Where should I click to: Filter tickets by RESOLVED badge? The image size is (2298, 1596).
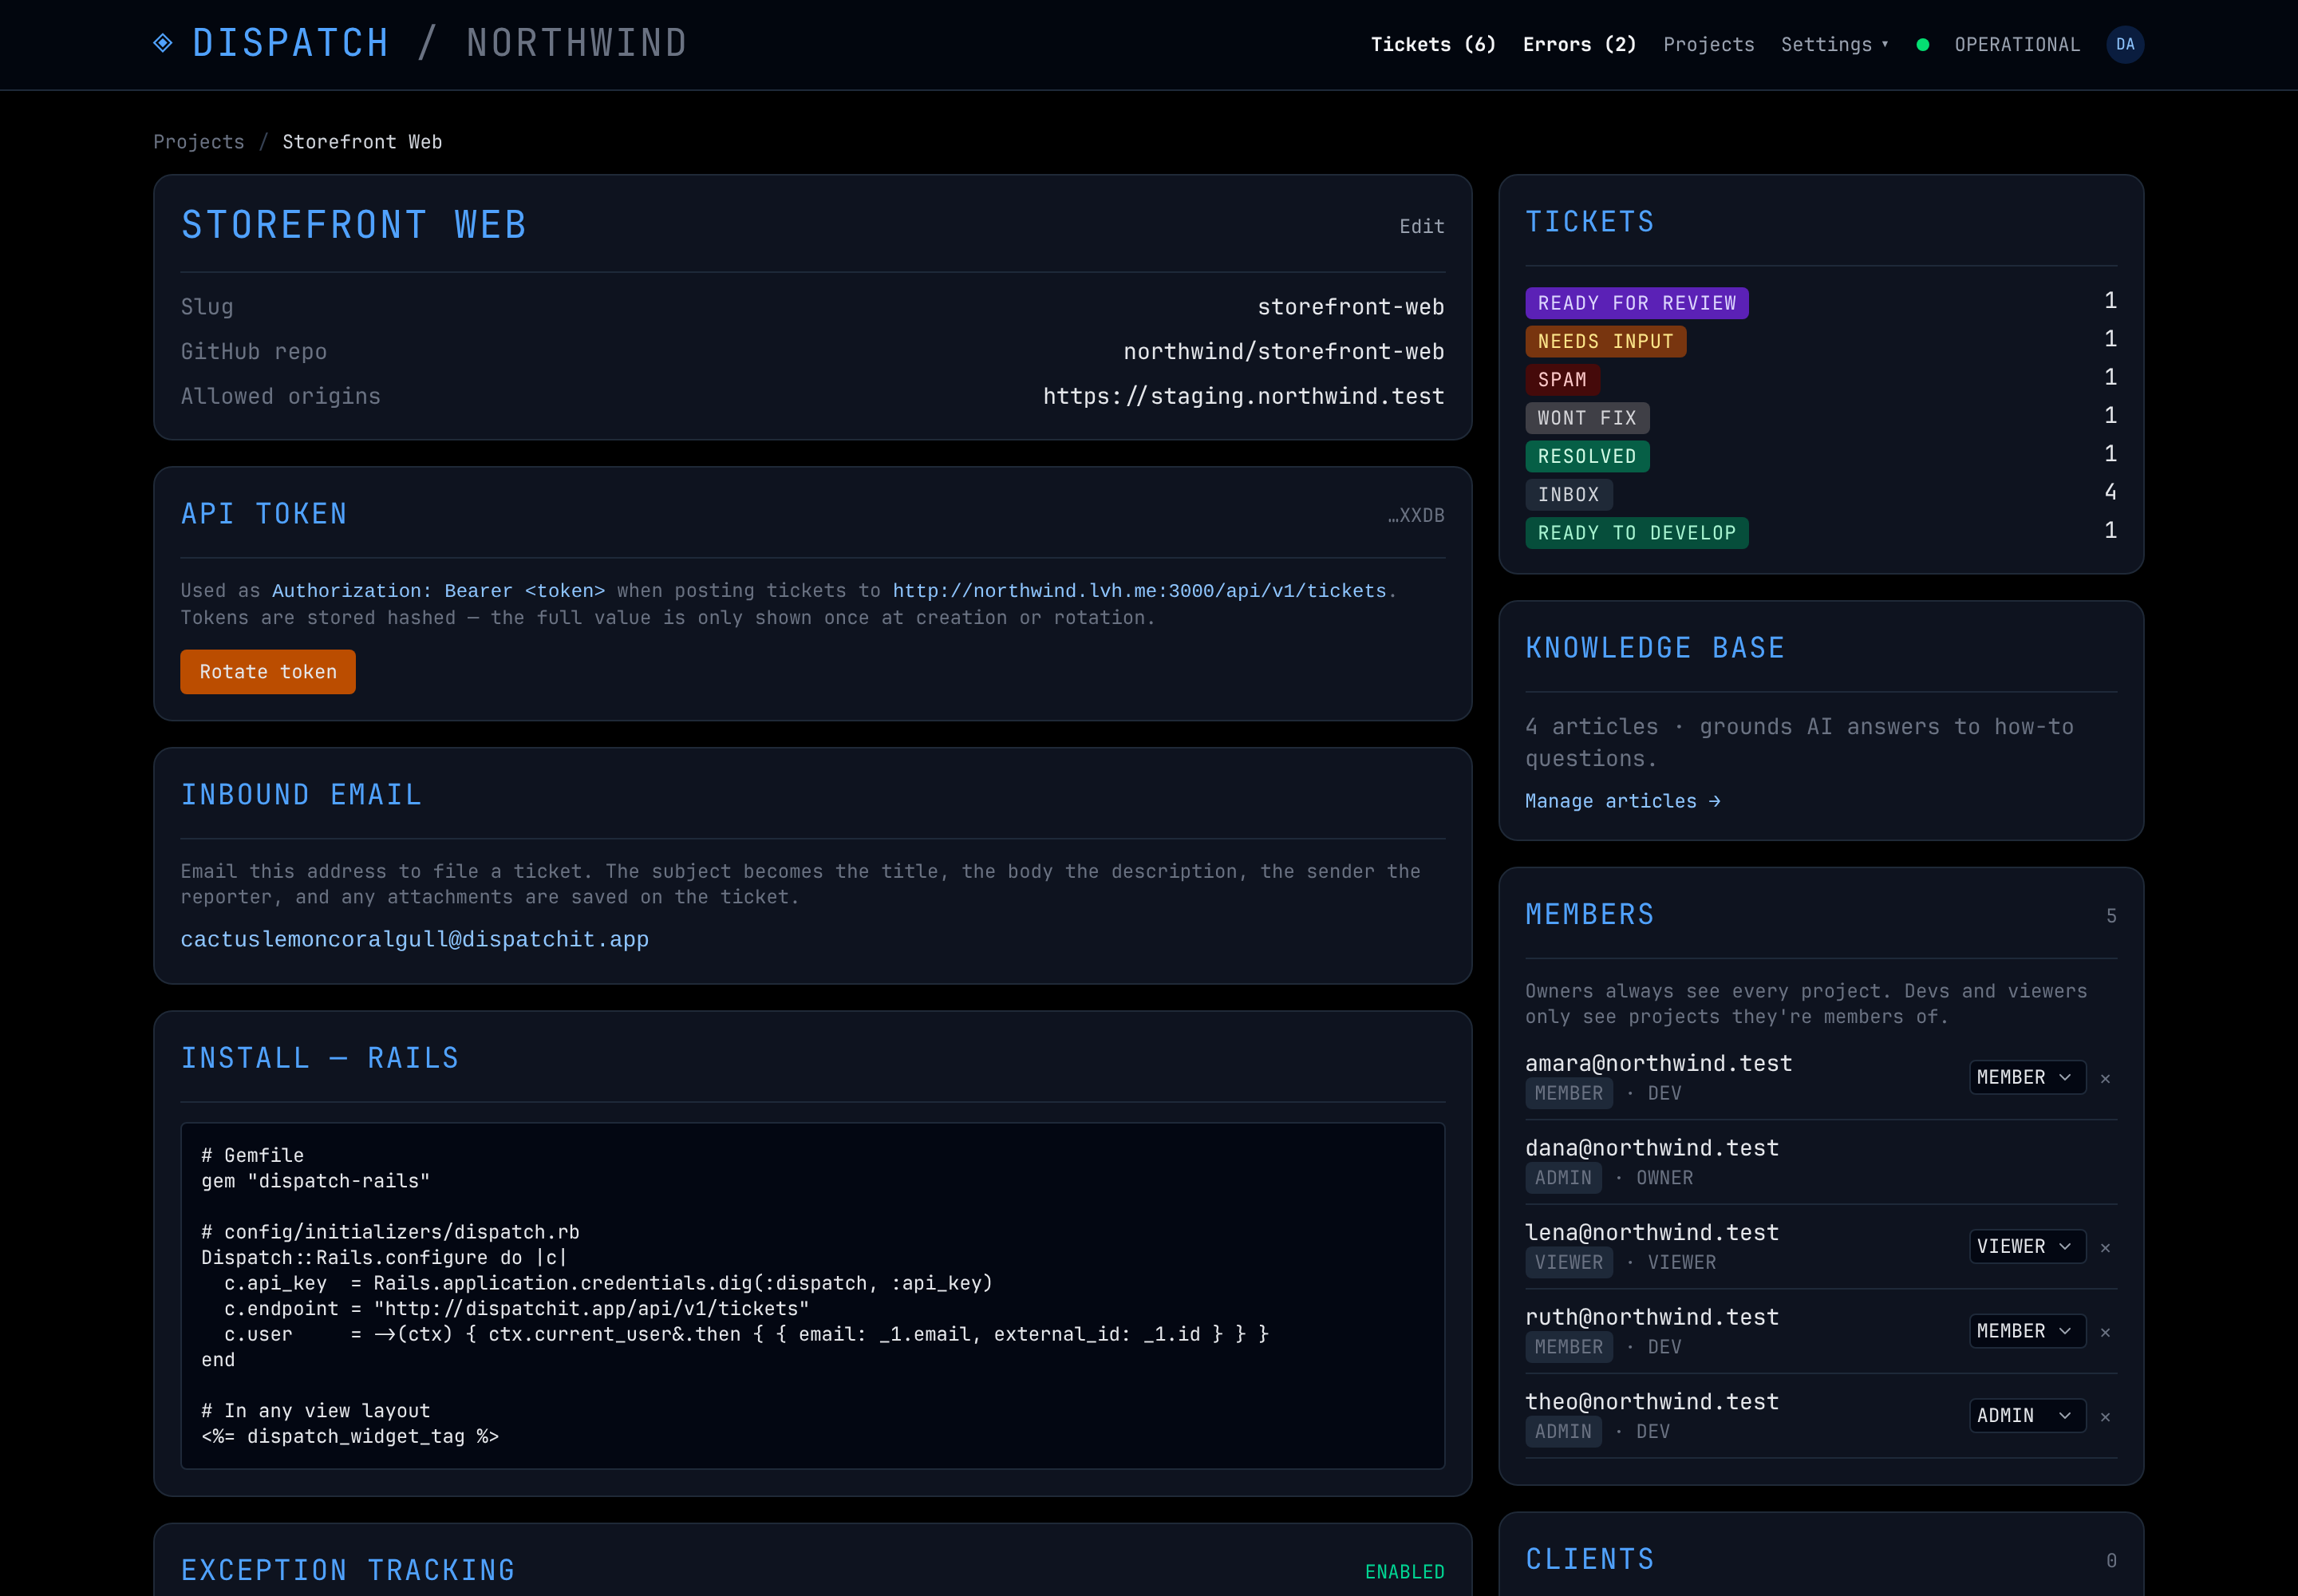pos(1587,456)
